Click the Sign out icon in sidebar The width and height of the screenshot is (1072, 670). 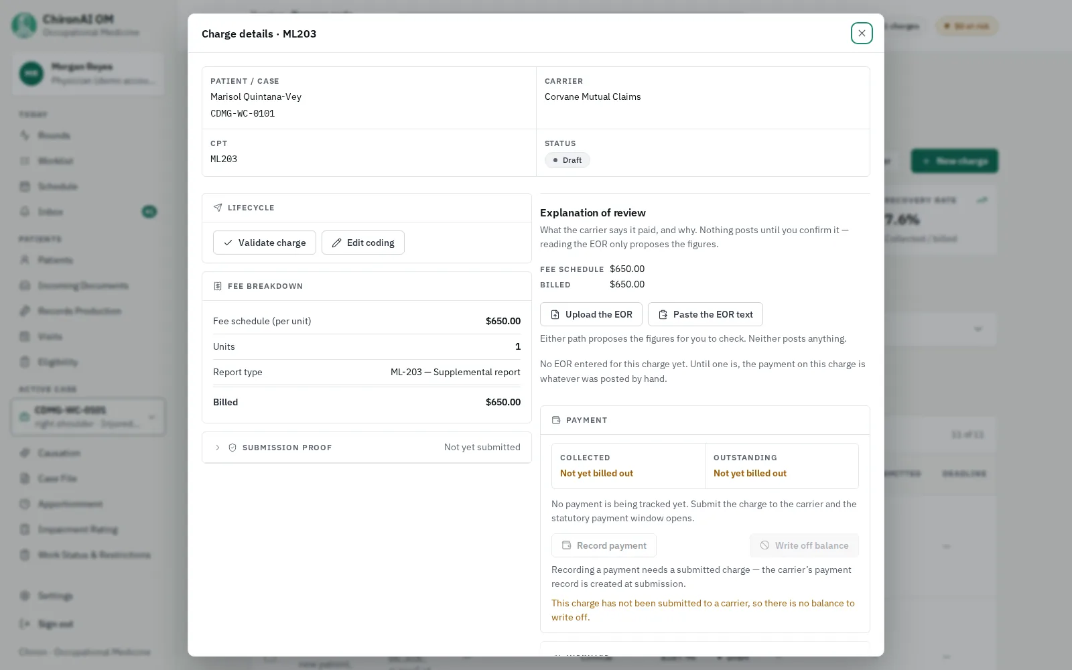coord(25,624)
